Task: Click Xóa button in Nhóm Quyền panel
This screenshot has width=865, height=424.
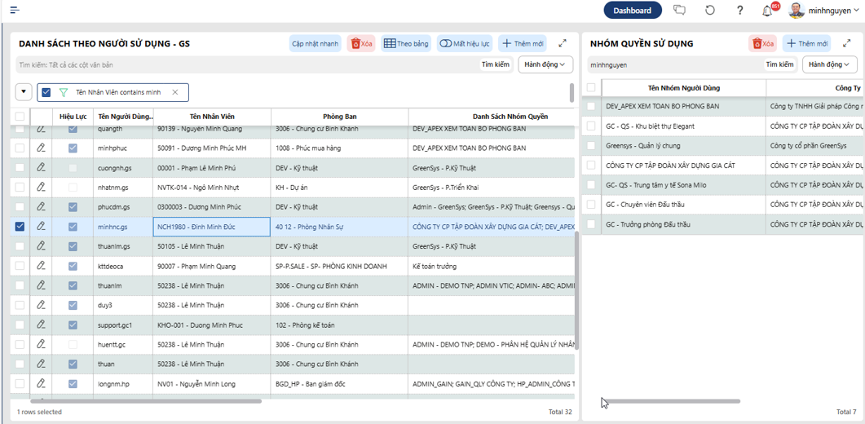Action: (x=763, y=43)
